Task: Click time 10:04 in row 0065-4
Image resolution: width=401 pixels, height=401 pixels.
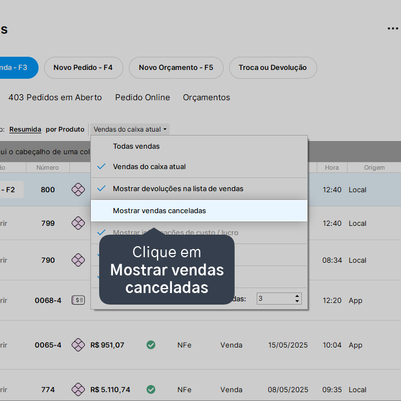Action: coord(332,345)
